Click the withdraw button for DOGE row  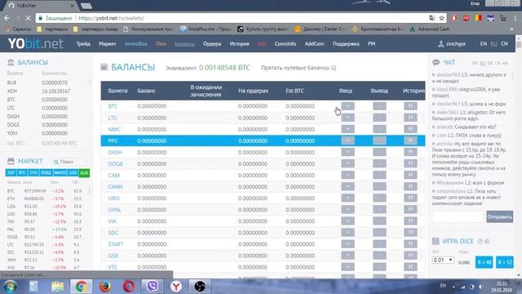point(379,163)
